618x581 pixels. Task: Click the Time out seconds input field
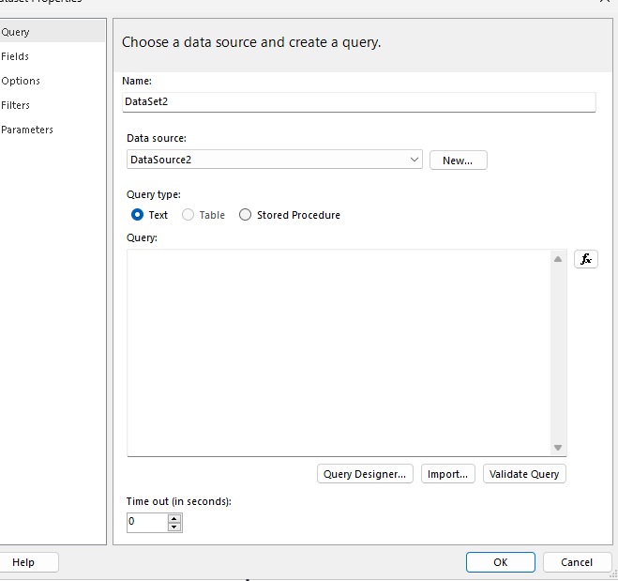pos(147,523)
